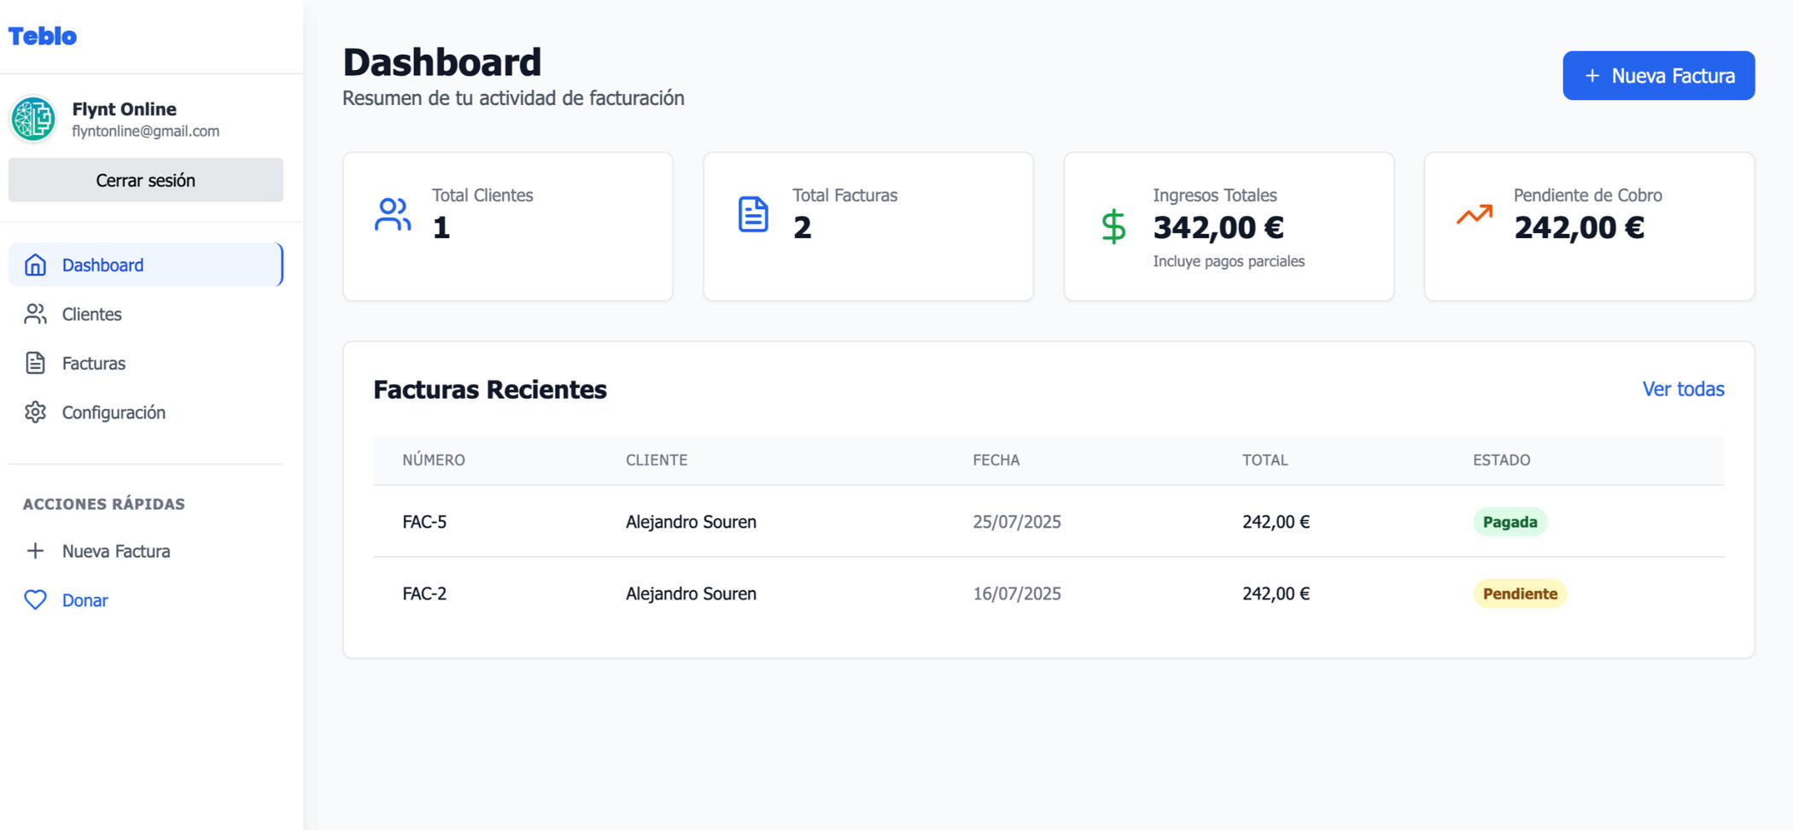The width and height of the screenshot is (1793, 830).
Task: Open Facturas via the document icon
Action: pyautogui.click(x=35, y=363)
